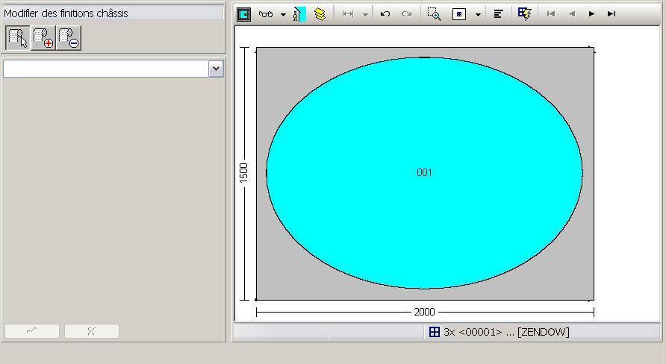The width and height of the screenshot is (666, 364).
Task: Jump to the first item
Action: click(551, 14)
